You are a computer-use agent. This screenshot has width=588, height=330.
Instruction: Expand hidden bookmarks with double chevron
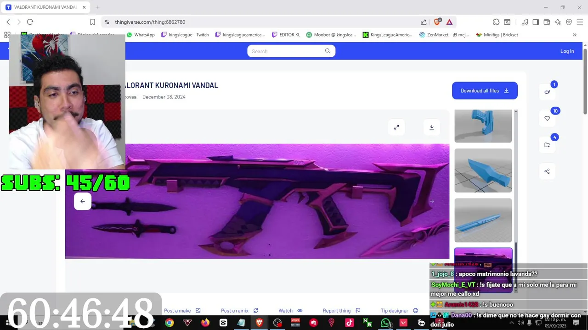pyautogui.click(x=574, y=35)
